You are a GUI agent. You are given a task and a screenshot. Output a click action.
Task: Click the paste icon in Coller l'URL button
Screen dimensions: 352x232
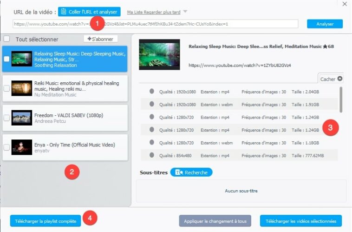click(x=64, y=12)
